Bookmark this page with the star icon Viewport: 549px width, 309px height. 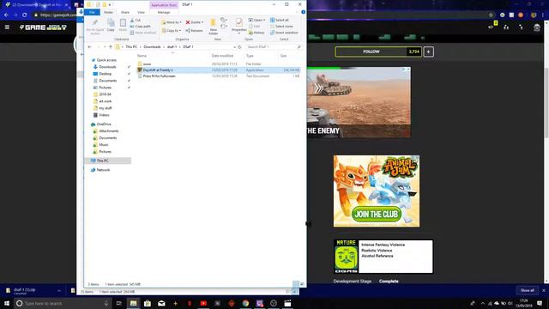coord(491,15)
